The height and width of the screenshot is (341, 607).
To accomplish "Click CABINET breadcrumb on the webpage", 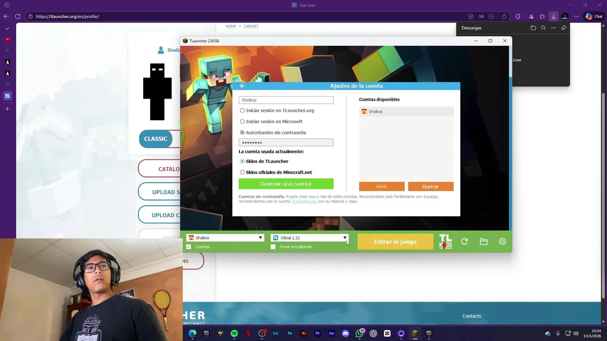I will pyautogui.click(x=251, y=26).
